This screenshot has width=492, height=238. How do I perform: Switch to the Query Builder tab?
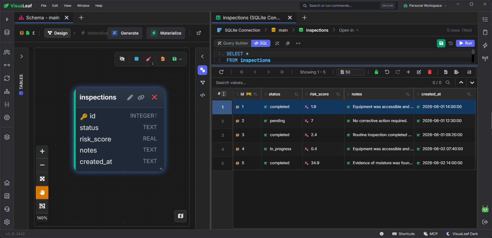point(233,43)
